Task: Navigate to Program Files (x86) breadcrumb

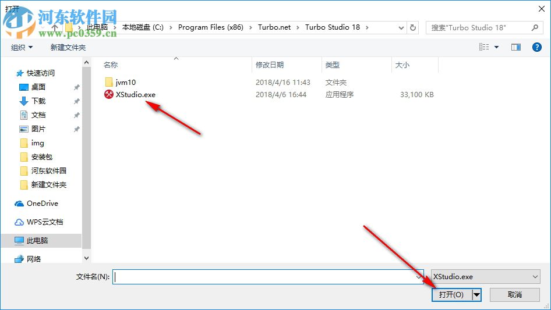Action: [210, 27]
